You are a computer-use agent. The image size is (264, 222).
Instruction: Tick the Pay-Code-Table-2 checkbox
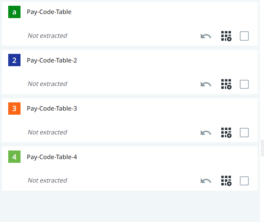click(x=244, y=84)
